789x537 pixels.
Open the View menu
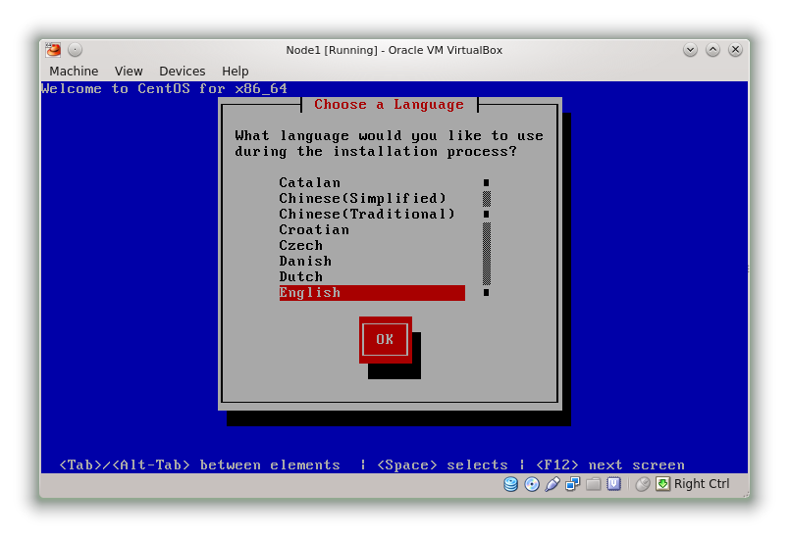tap(129, 71)
